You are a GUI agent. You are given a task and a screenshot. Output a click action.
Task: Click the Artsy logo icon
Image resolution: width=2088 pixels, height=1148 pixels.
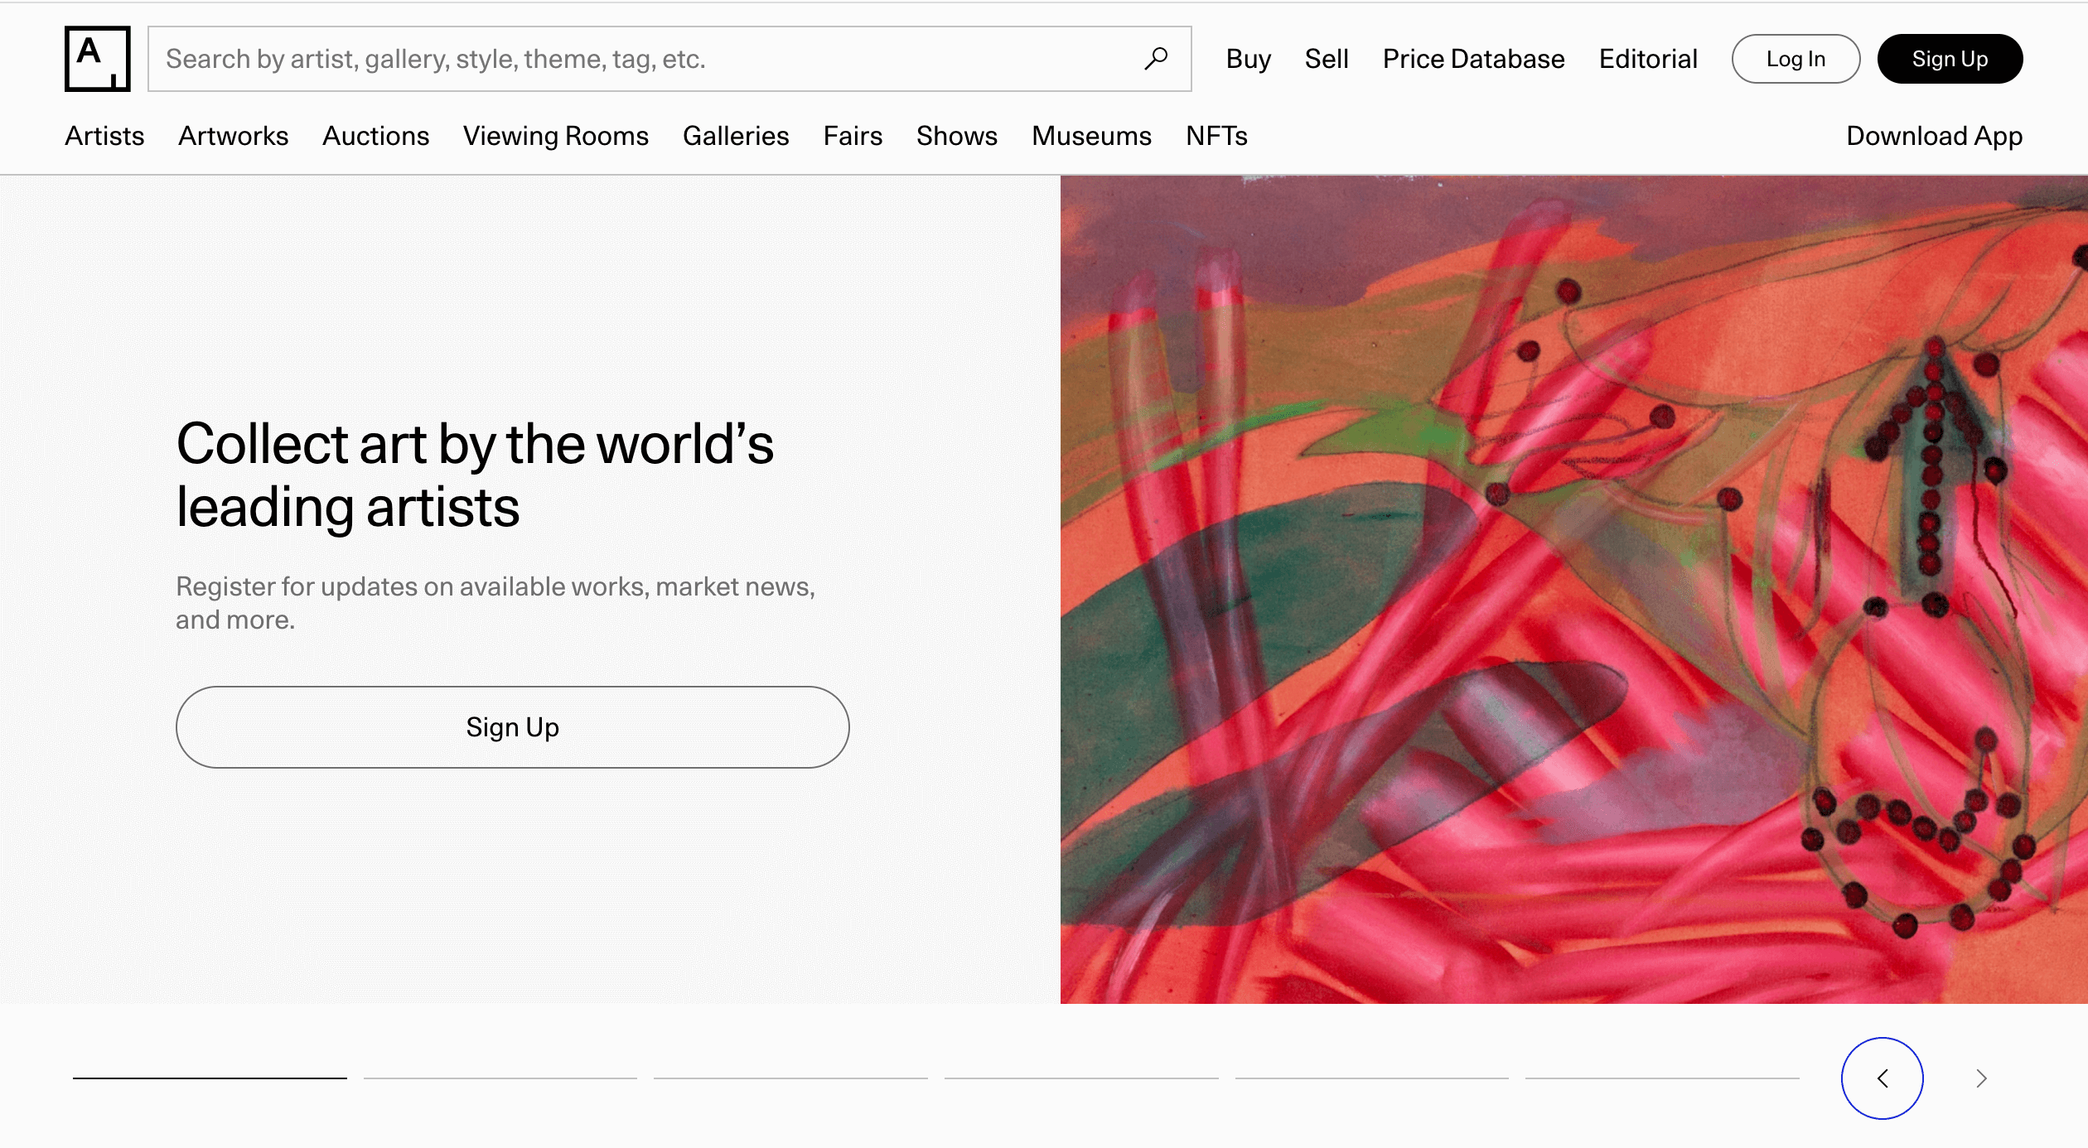point(97,59)
